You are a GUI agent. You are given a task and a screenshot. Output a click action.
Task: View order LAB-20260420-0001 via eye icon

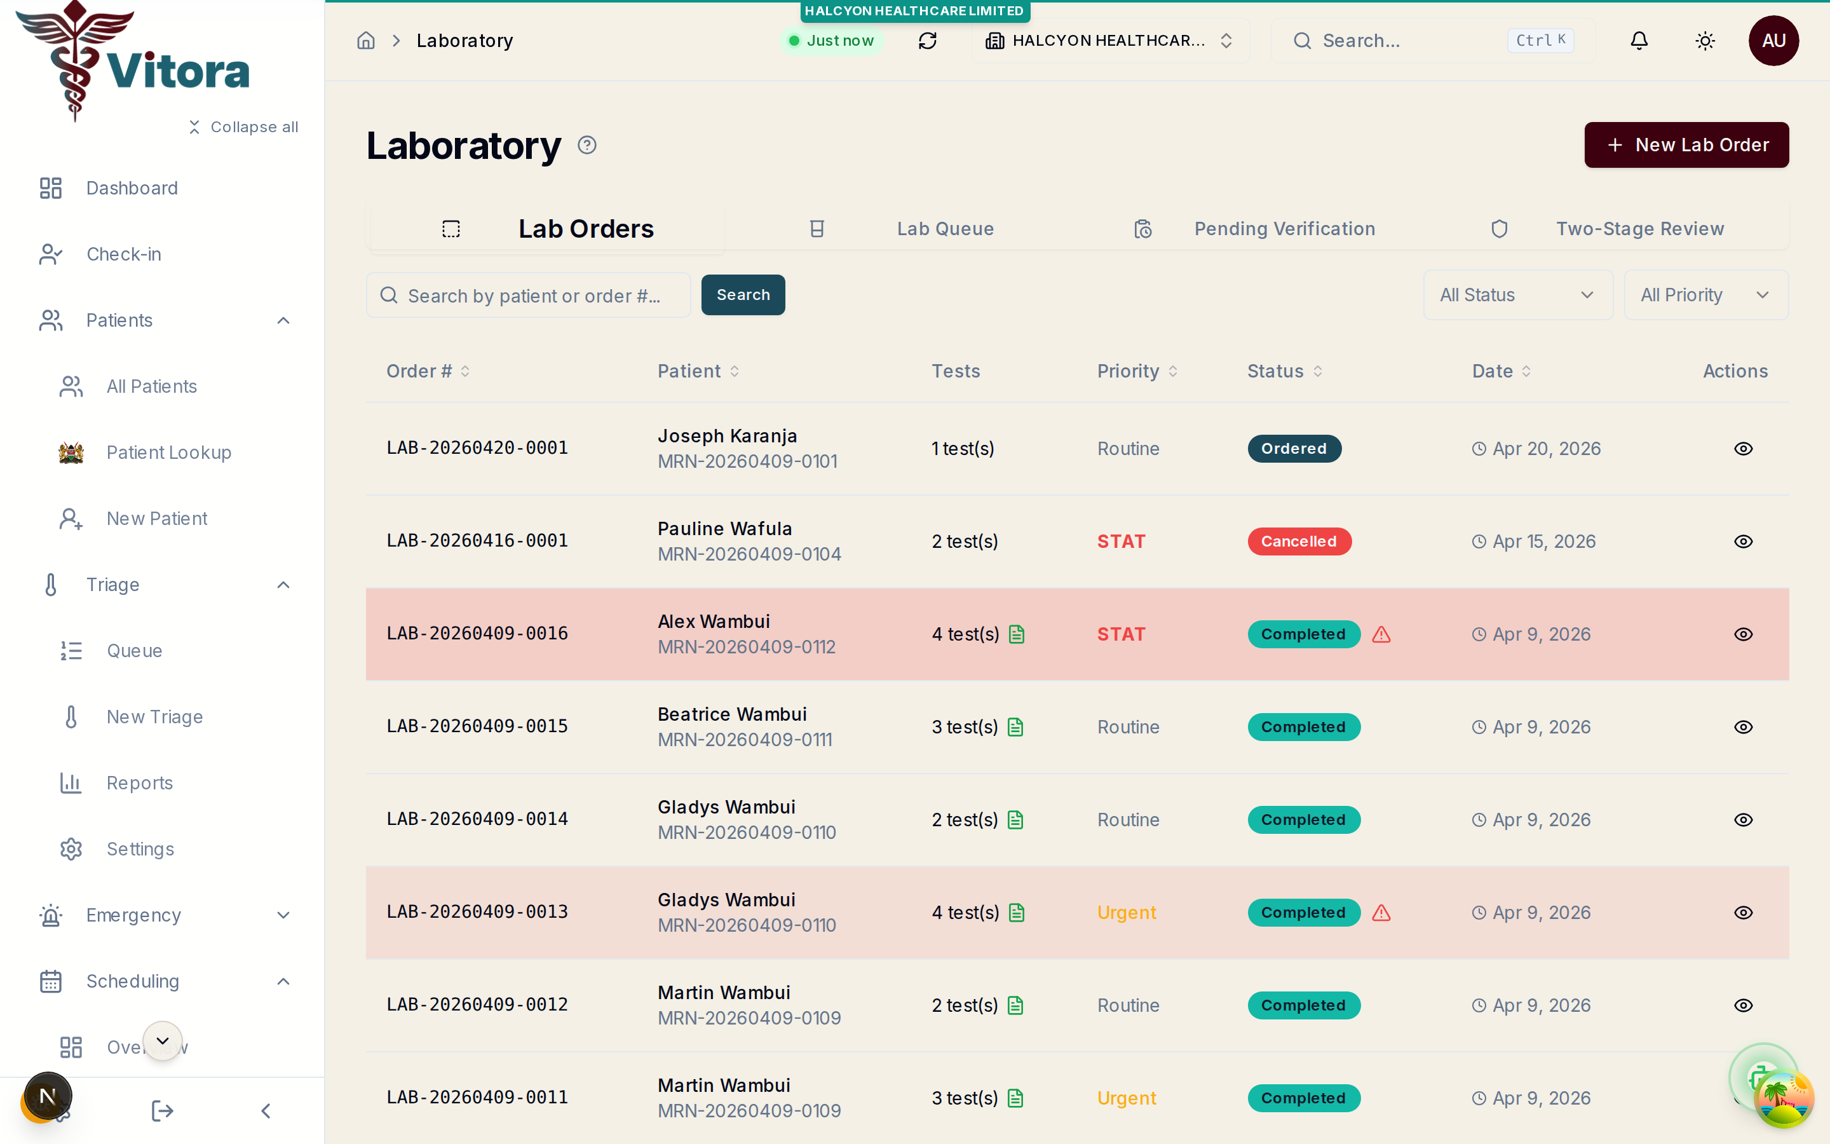tap(1743, 449)
